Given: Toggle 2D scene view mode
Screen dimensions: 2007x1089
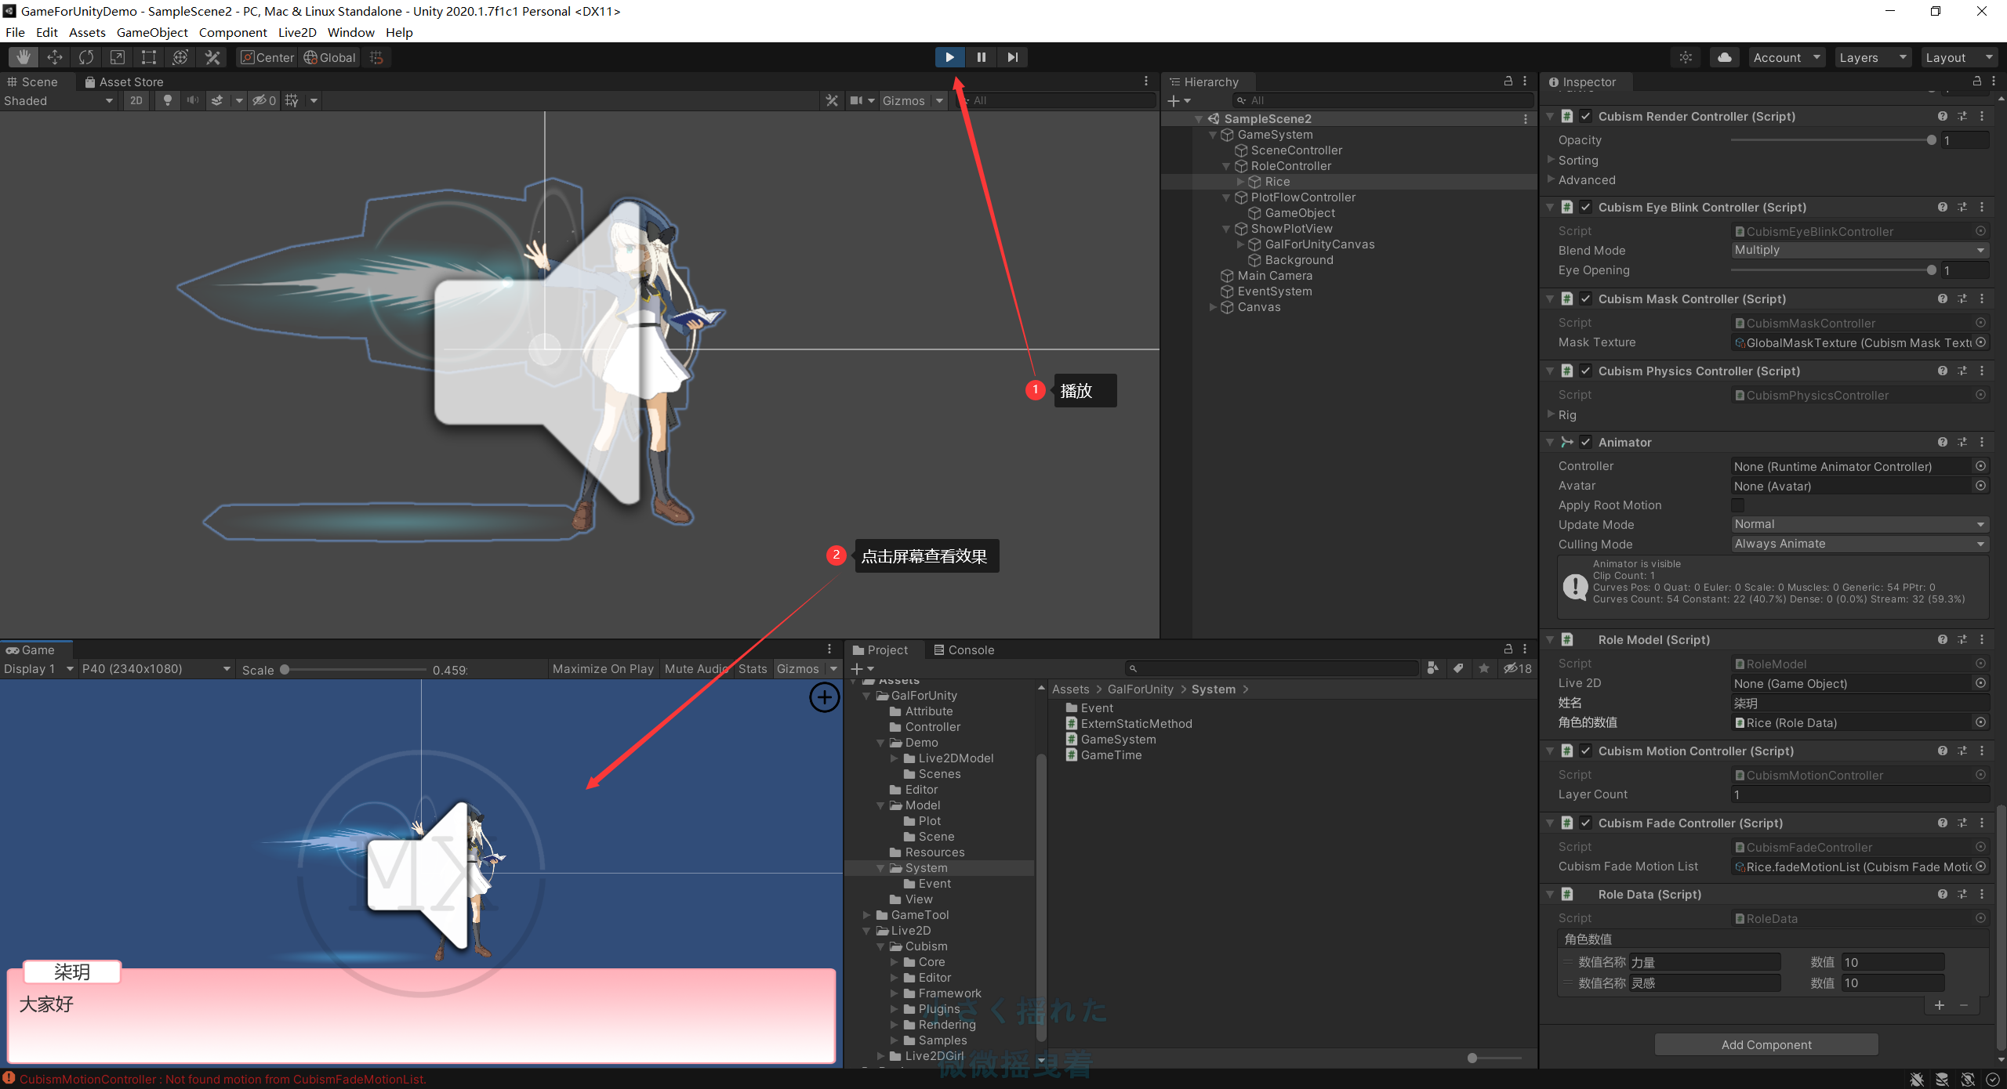Looking at the screenshot, I should click(x=136, y=100).
